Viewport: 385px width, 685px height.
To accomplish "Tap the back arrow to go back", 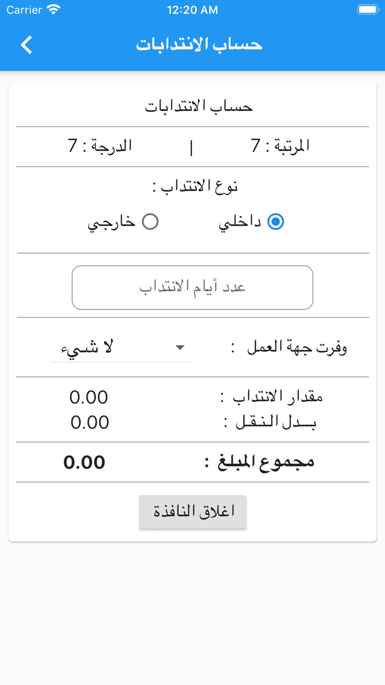I will click(25, 45).
